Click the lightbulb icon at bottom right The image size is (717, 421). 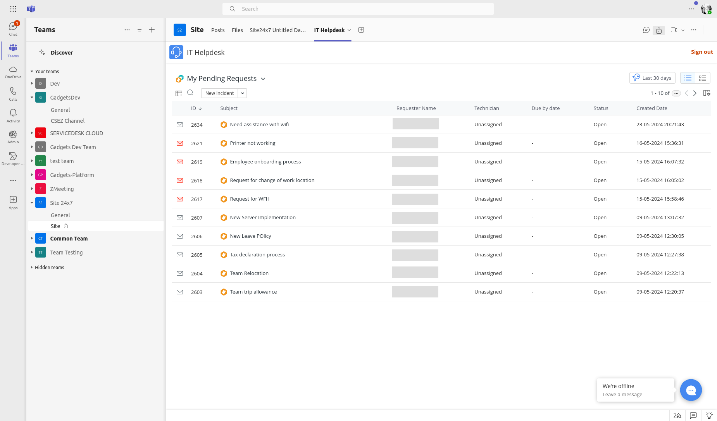(709, 416)
